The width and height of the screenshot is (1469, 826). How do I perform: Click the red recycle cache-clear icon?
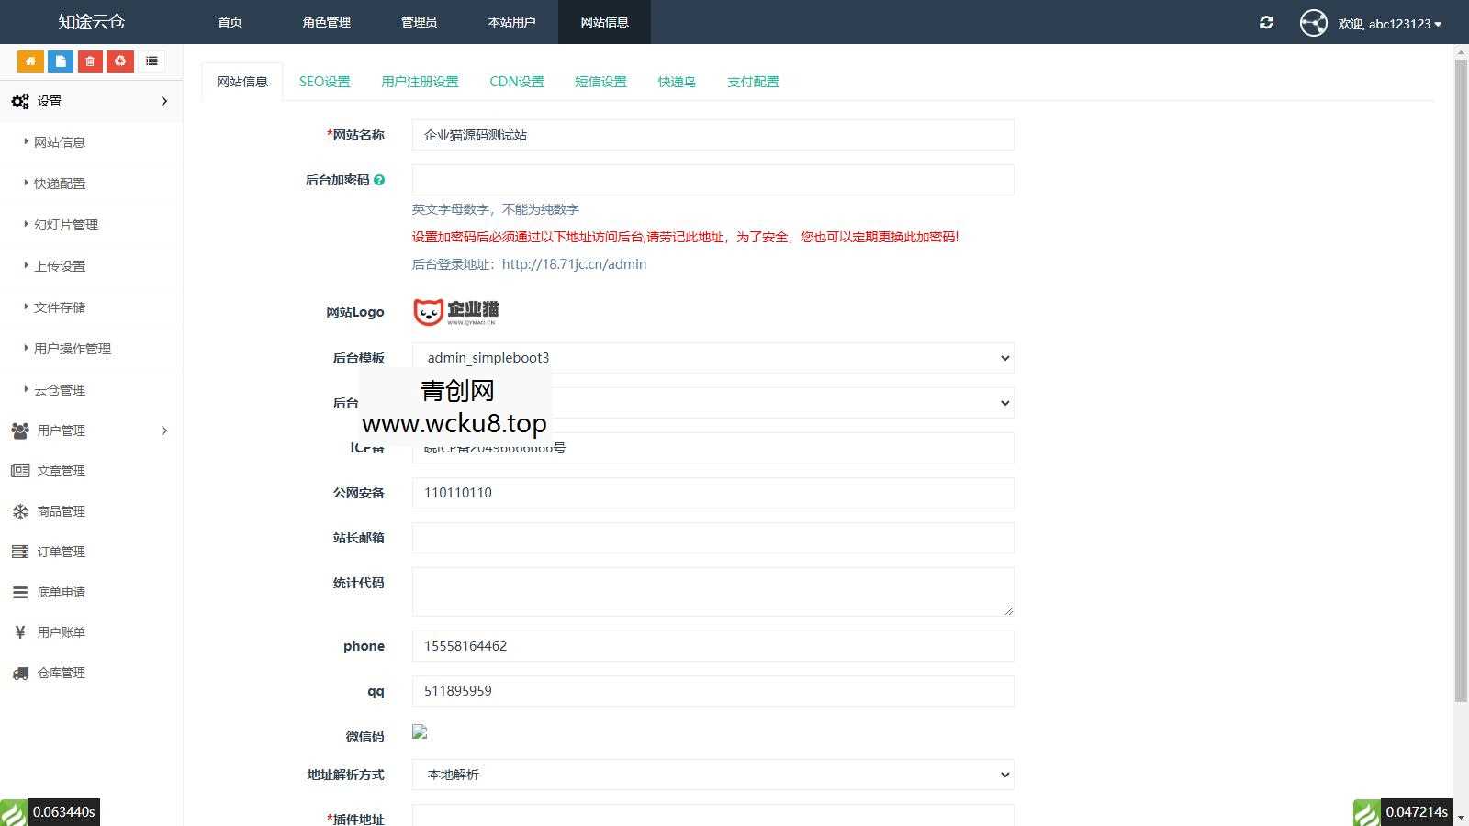120,61
